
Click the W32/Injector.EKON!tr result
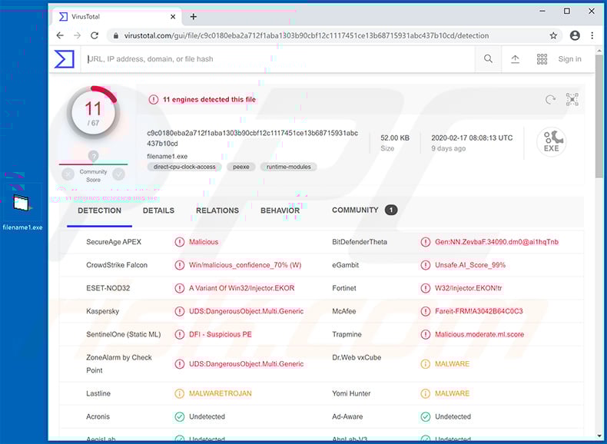(x=469, y=288)
